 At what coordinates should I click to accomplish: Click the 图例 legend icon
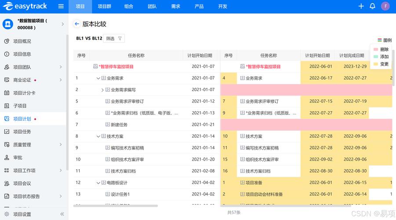[379, 40]
